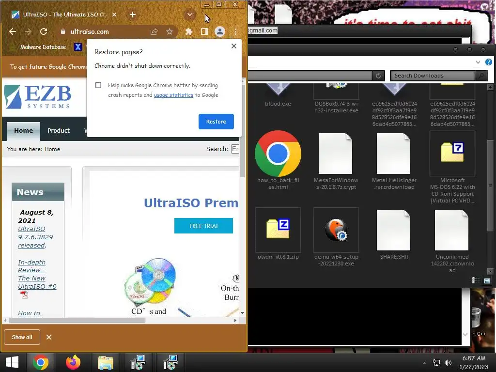Open the Windows Start menu
The height and width of the screenshot is (372, 496).
click(12, 362)
